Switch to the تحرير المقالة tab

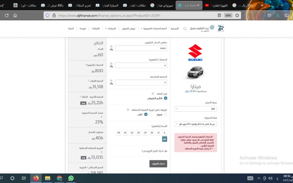(80, 5)
